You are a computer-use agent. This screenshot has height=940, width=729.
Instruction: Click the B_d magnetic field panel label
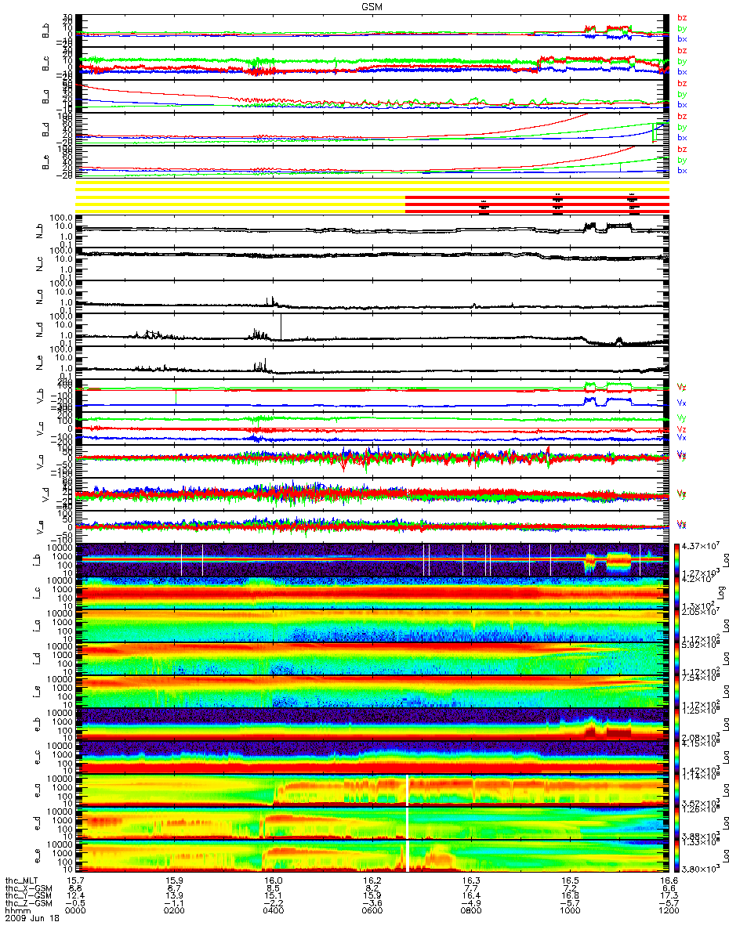click(x=46, y=130)
